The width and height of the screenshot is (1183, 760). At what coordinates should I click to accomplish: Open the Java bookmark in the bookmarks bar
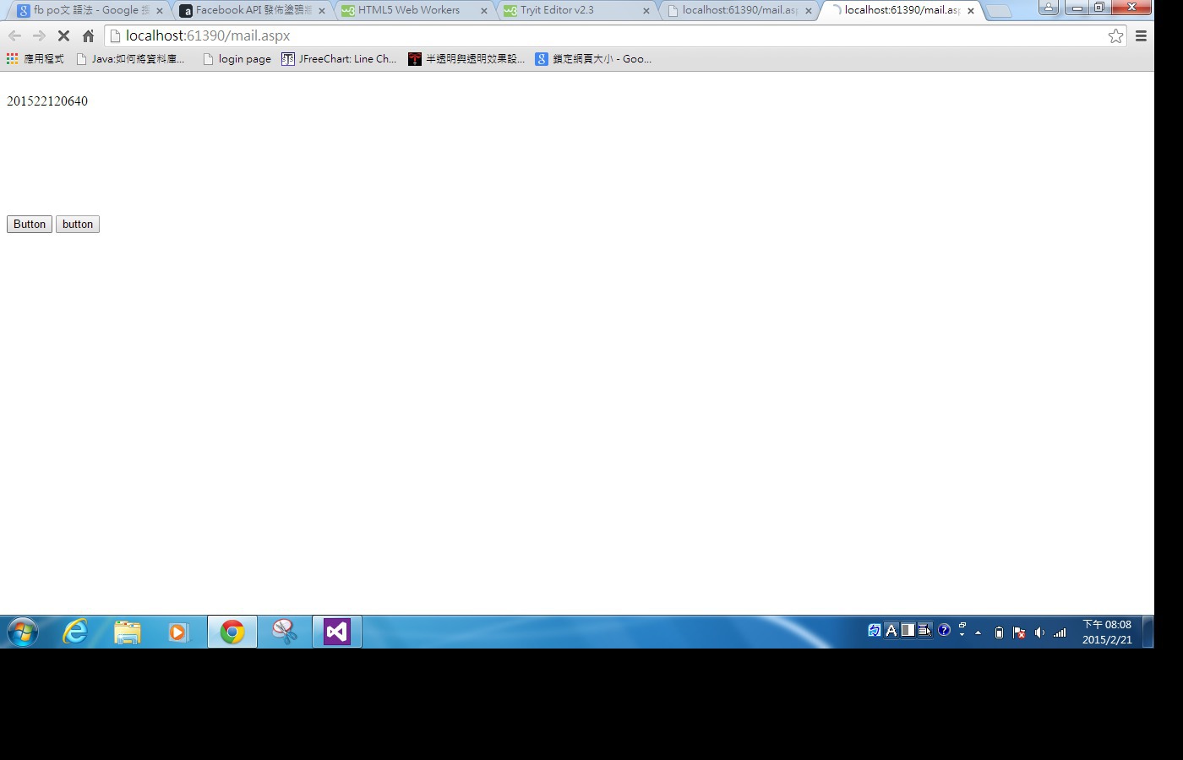point(130,59)
